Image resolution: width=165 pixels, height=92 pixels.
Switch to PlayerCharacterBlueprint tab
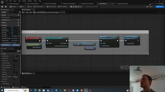(68, 4)
